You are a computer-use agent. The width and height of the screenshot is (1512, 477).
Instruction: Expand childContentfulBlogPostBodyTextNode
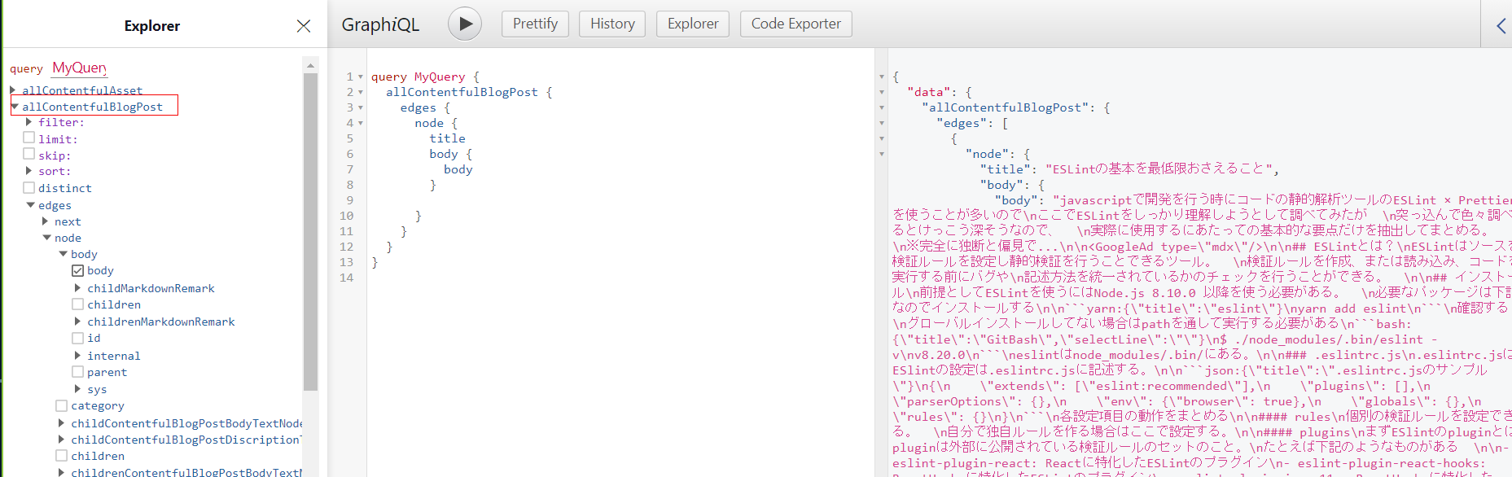point(62,423)
